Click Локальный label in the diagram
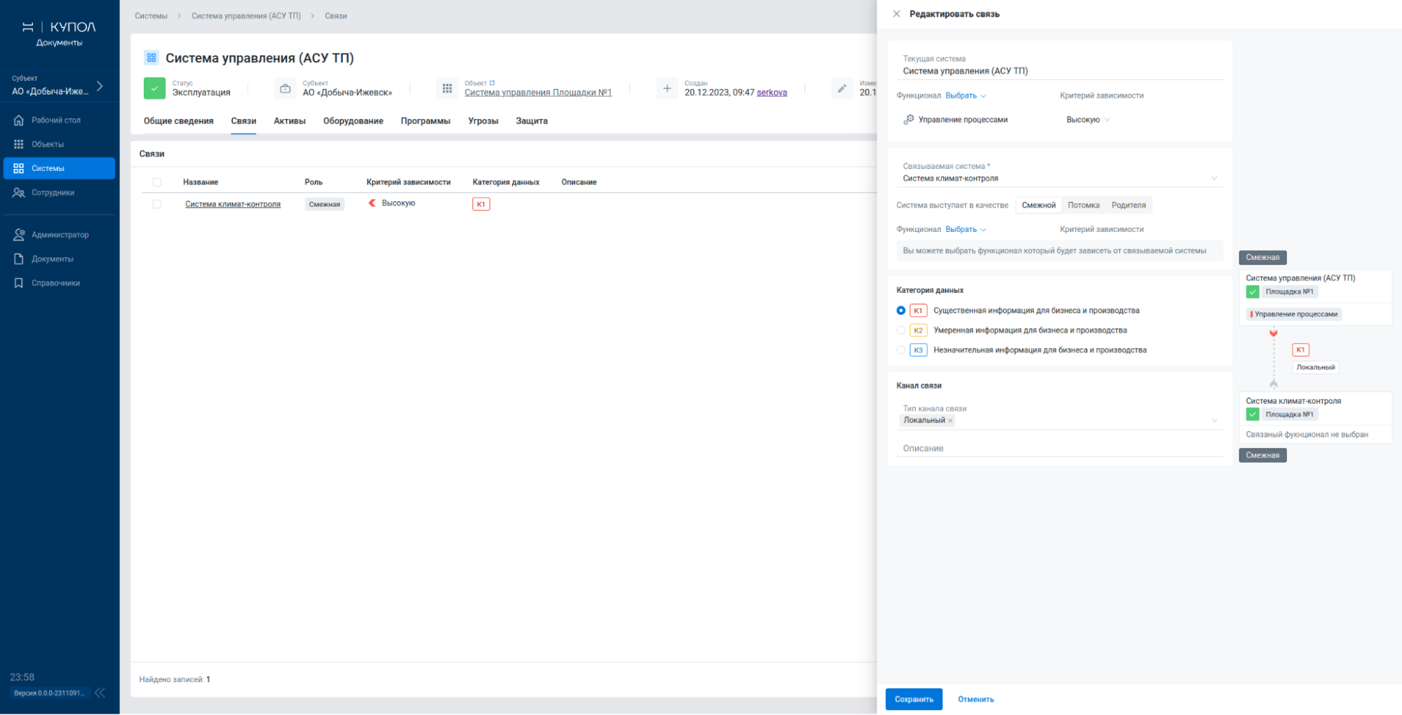The height and width of the screenshot is (715, 1402). pyautogui.click(x=1316, y=367)
